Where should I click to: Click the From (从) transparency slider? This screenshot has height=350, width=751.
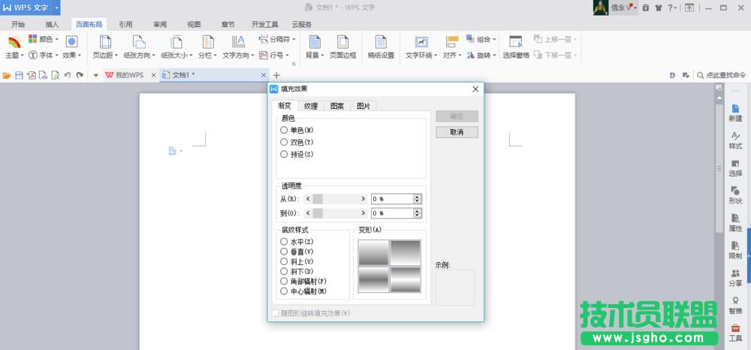tap(336, 199)
